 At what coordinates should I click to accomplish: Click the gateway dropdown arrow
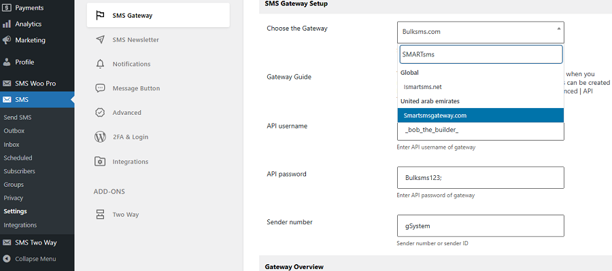pyautogui.click(x=558, y=29)
